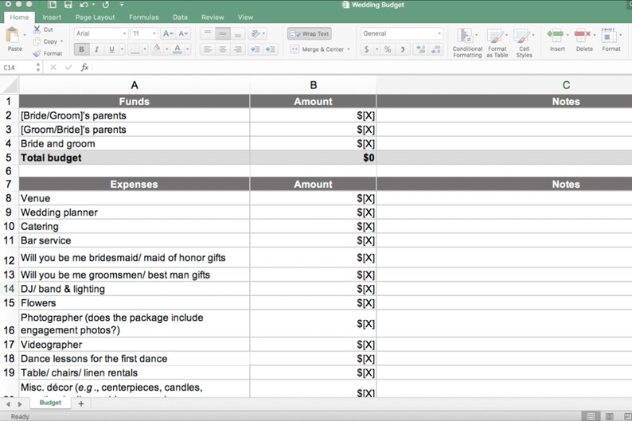The image size is (632, 421).
Task: Select bottom vertical alignment
Action: pos(238,33)
